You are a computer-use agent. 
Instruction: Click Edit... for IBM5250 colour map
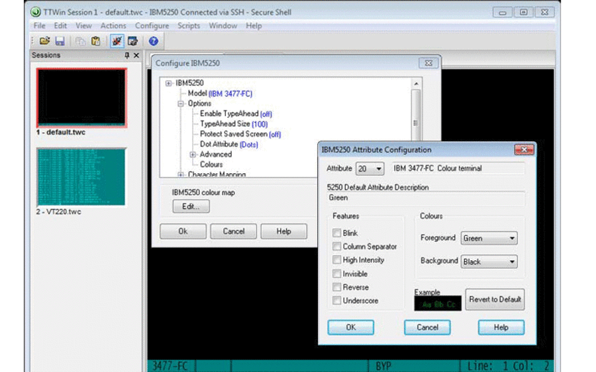tap(191, 206)
